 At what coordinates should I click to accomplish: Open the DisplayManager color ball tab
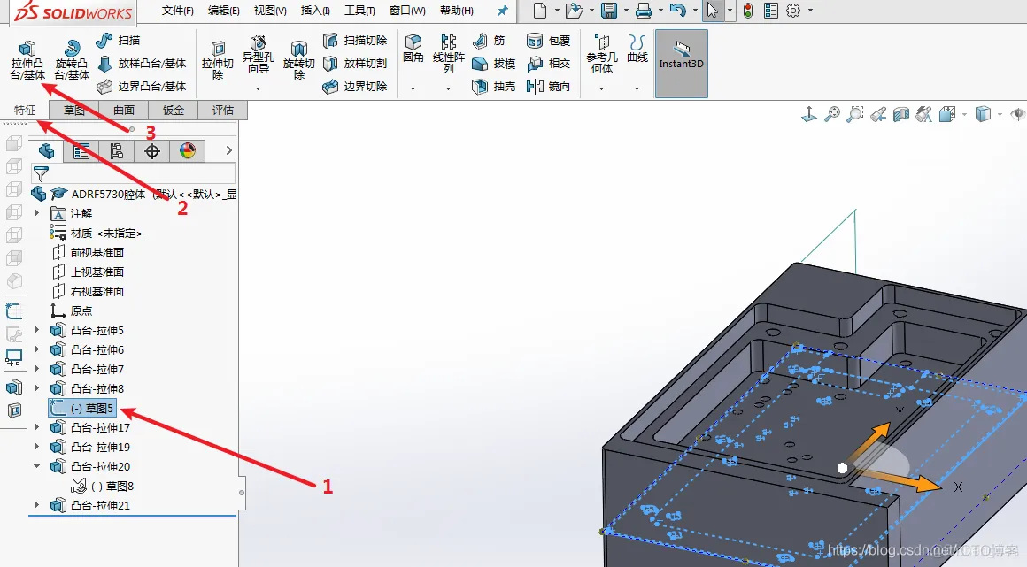(x=188, y=151)
